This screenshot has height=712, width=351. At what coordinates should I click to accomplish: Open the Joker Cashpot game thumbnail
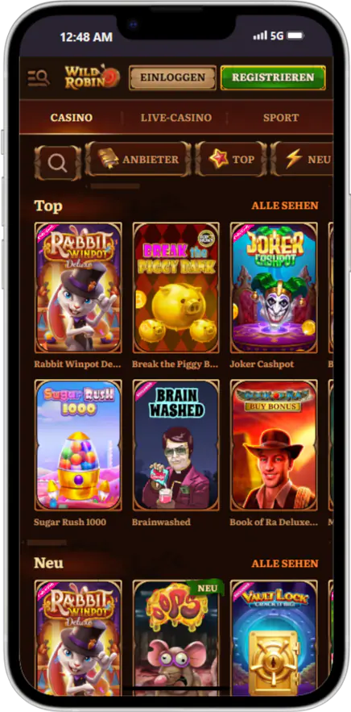[x=274, y=288]
